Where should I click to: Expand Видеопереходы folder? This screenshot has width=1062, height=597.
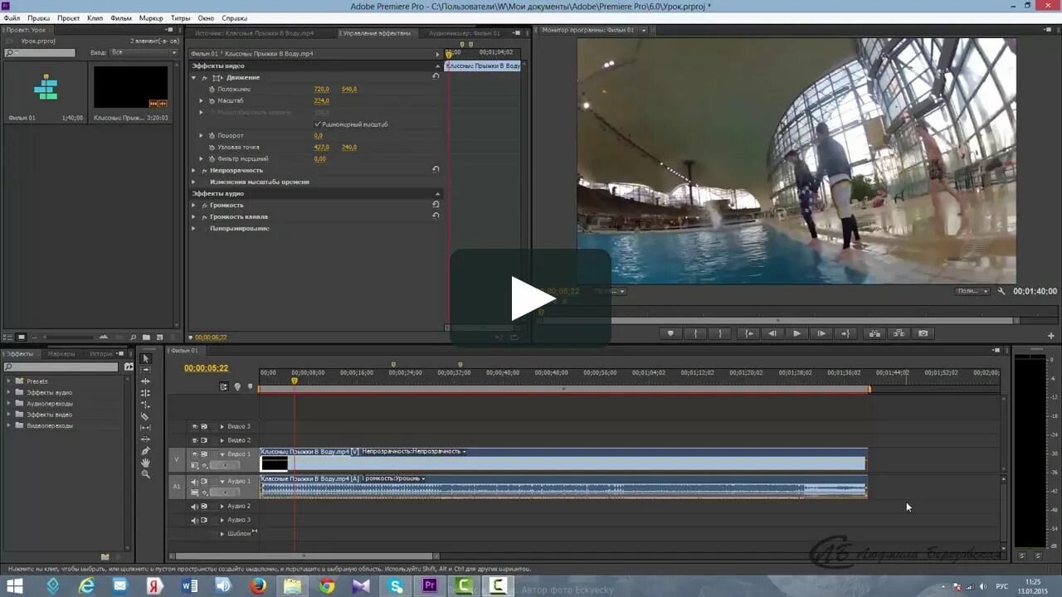point(9,425)
